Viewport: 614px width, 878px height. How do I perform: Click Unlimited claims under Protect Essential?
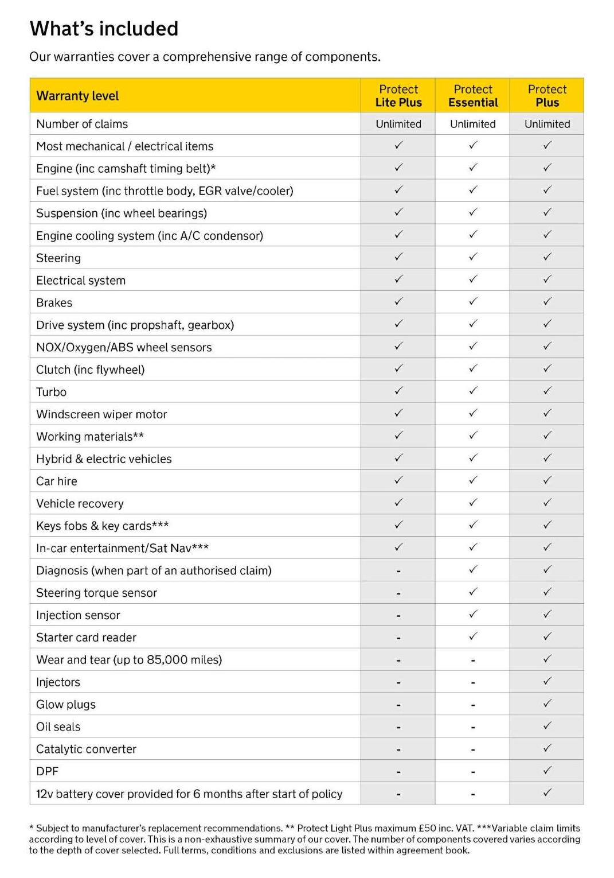[473, 124]
